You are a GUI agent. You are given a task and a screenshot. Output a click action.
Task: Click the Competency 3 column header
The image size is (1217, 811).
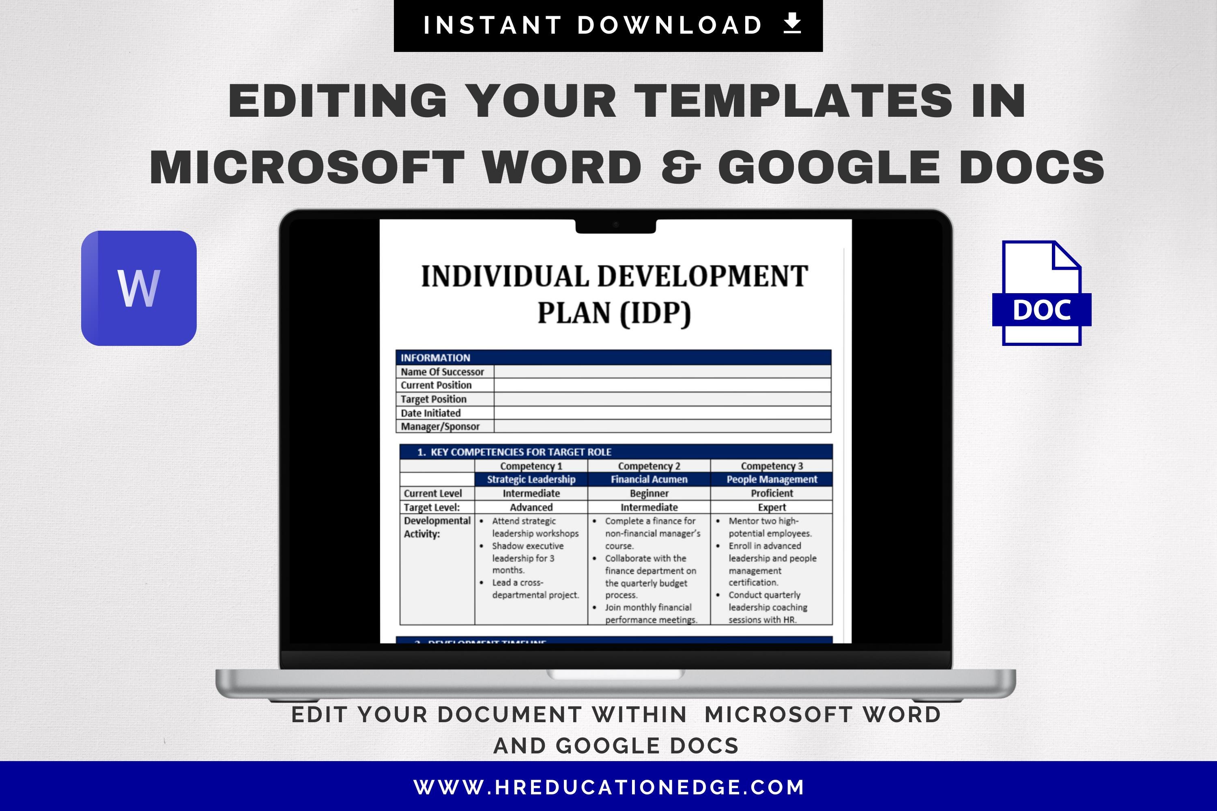(772, 466)
